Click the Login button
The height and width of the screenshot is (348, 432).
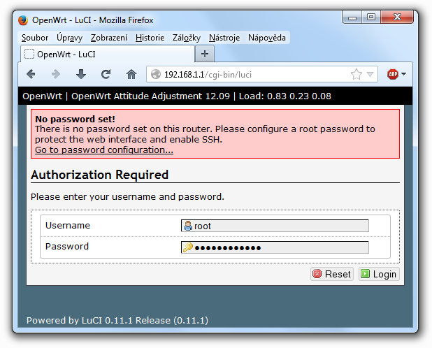point(379,274)
